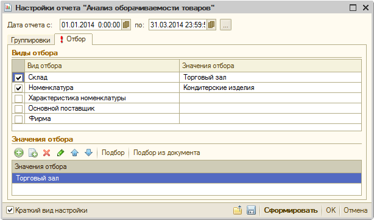The width and height of the screenshot is (374, 220).
Task: Open calendar picker for report end date
Action: click(x=211, y=25)
